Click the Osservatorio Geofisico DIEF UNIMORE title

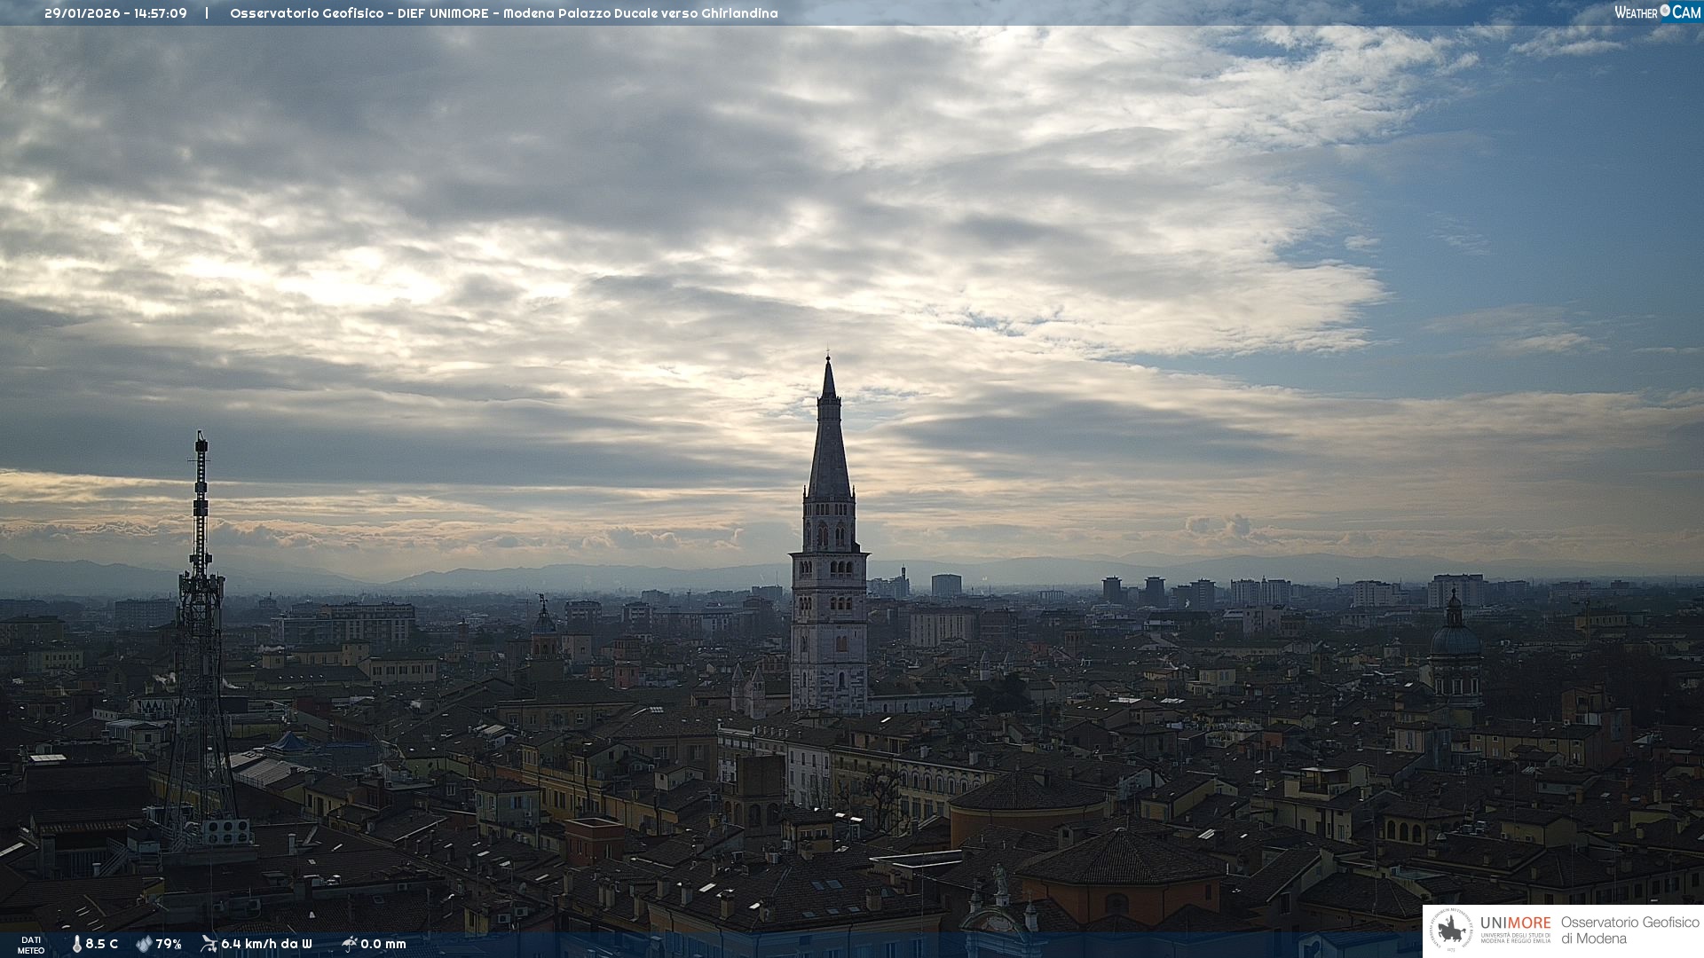(x=503, y=13)
